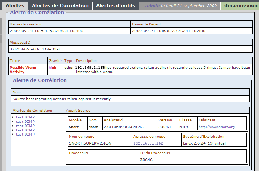Switch to the Alertes tab
The width and height of the screenshot is (259, 171).
[15, 6]
